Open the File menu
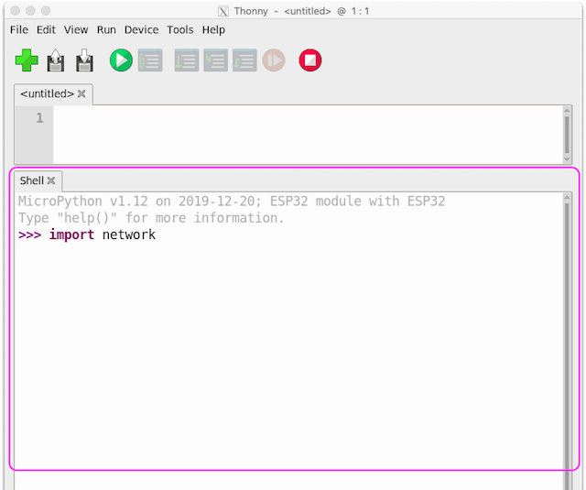The width and height of the screenshot is (586, 490). click(19, 30)
